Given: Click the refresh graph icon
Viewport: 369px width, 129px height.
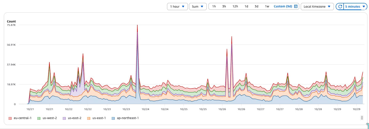Looking at the screenshot, I should [340, 6].
